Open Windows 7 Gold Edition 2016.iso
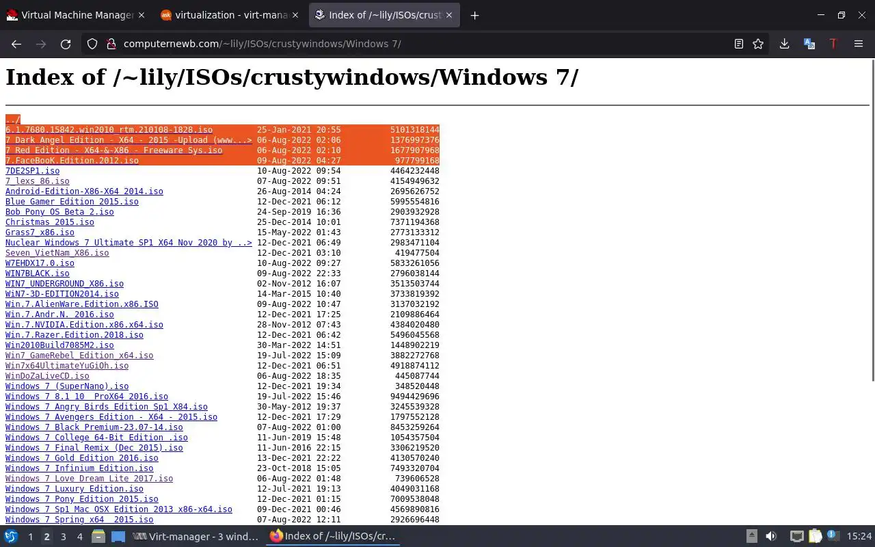This screenshot has width=875, height=547. (x=82, y=458)
